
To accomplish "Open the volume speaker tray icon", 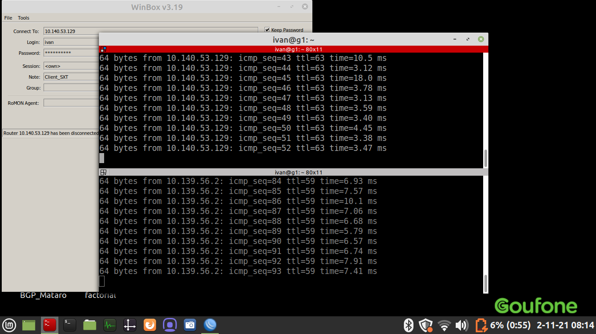I will click(461, 325).
